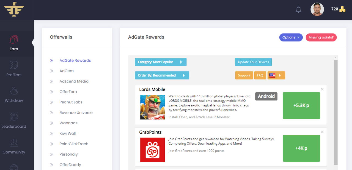
Task: Click the lifebuoy support icon in the sidebar
Action: [14, 167]
